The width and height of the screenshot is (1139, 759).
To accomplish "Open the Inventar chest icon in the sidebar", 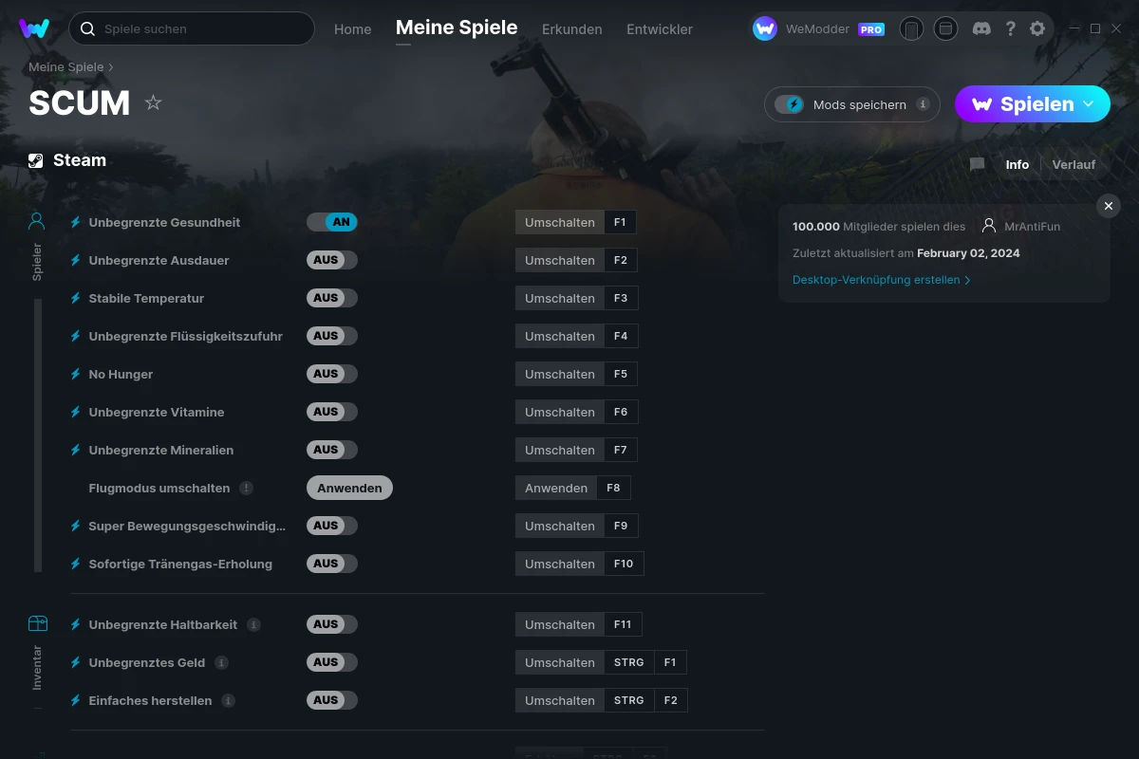I will click(x=38, y=622).
